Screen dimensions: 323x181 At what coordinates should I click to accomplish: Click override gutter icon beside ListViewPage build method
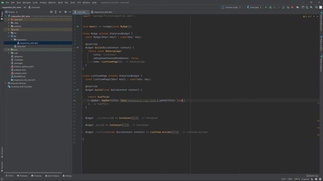78,89
